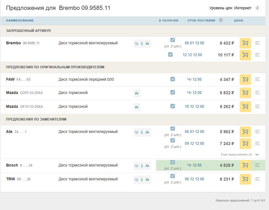This screenshot has height=210, width=269.
Task: Open details menu for Ate 5 962 ₽ offer
Action: pyautogui.click(x=257, y=132)
